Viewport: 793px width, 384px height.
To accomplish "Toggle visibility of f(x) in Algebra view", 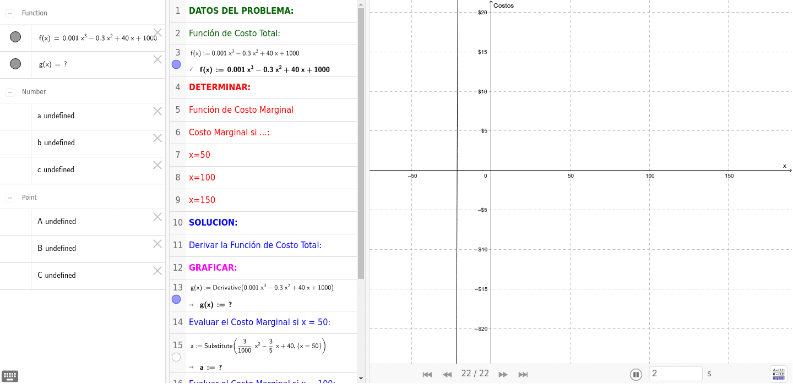I will [x=15, y=37].
